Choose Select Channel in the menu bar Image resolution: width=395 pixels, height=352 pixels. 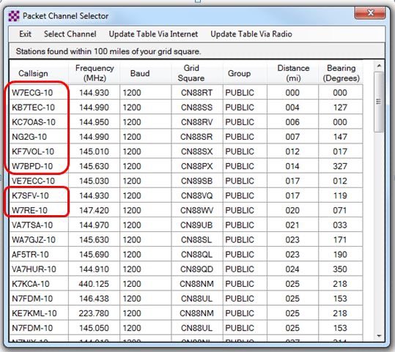click(70, 34)
